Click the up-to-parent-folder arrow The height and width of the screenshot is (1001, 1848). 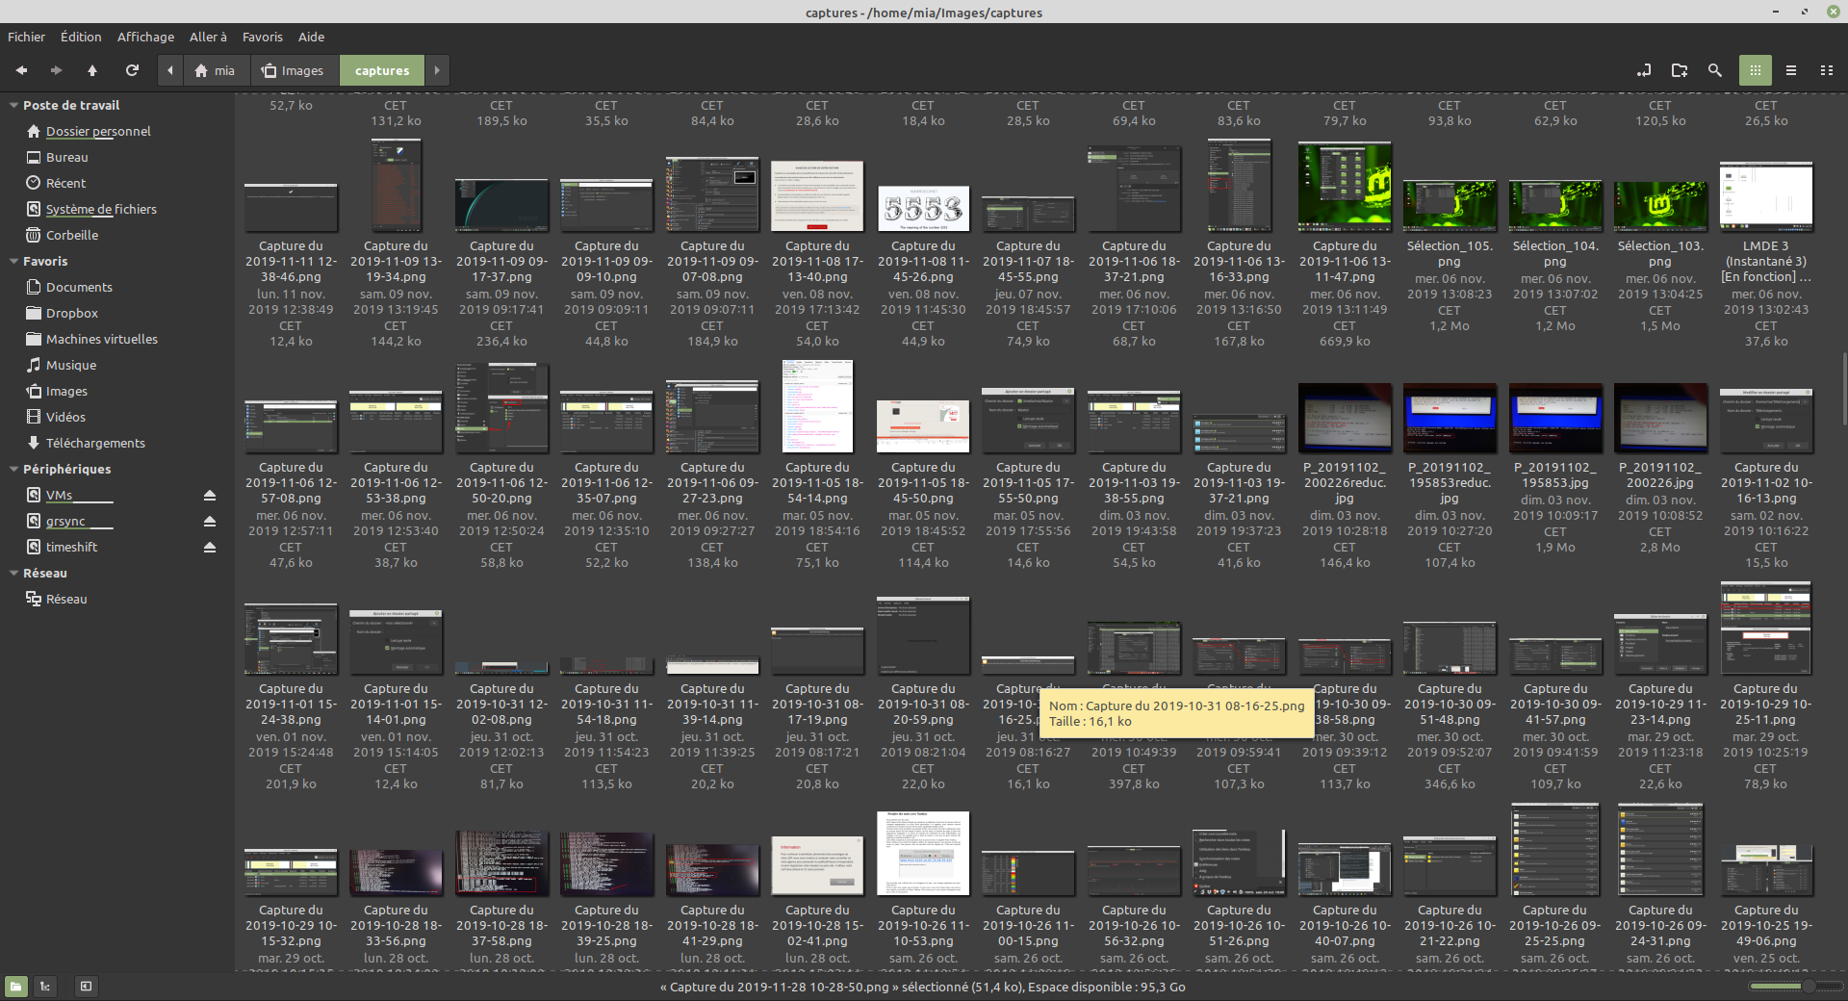92,70
